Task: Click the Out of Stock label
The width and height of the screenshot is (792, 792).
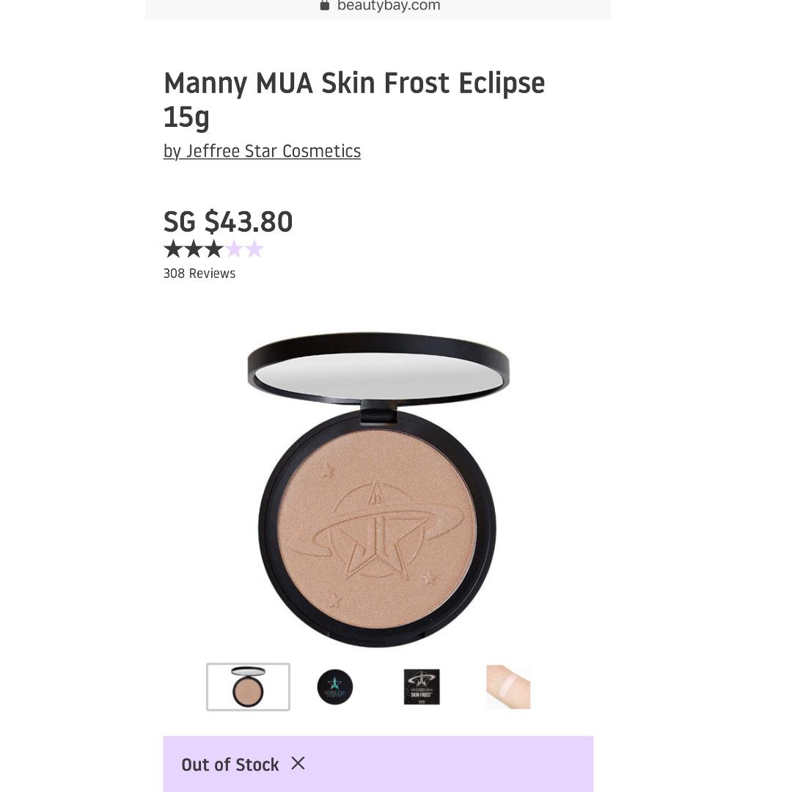Action: point(230,764)
